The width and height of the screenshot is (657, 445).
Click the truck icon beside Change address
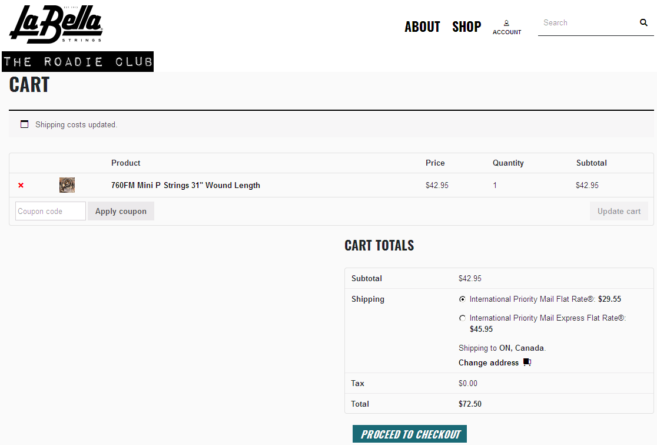point(527,362)
